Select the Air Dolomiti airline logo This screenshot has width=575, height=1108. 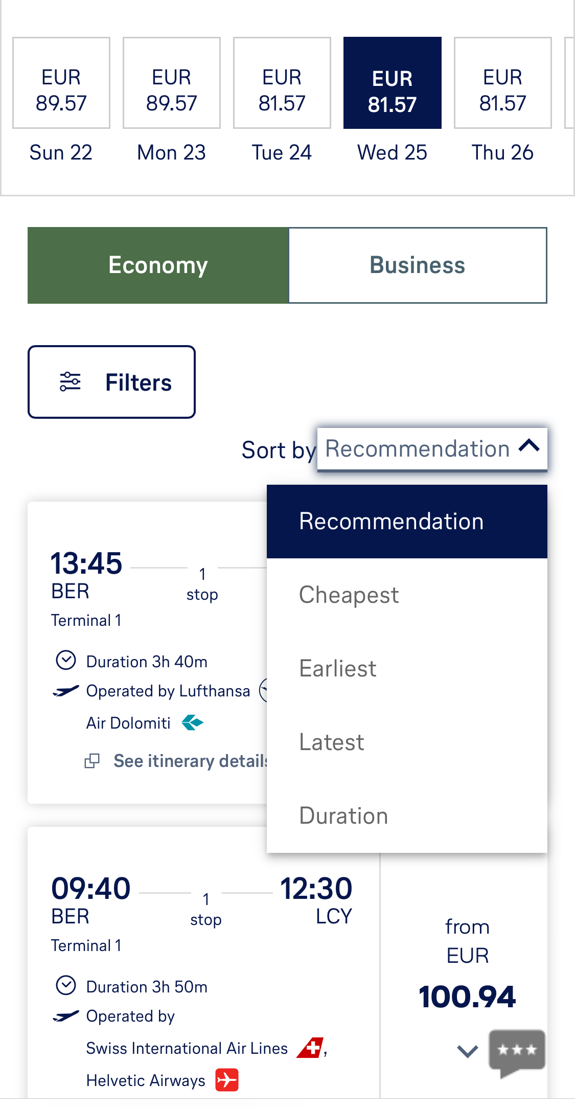[x=192, y=722]
